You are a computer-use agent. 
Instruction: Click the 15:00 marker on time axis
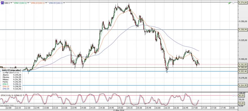tap(121, 108)
